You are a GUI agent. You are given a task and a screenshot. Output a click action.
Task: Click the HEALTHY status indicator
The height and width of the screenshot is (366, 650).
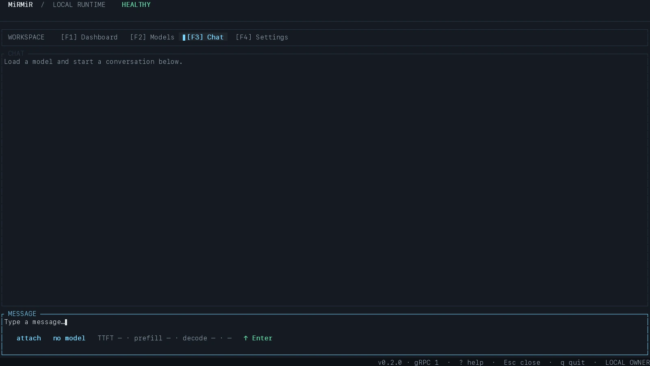[136, 4]
